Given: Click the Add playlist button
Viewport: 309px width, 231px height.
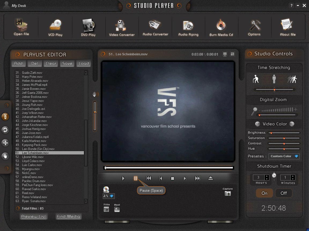Looking at the screenshot, I should 18,63.
